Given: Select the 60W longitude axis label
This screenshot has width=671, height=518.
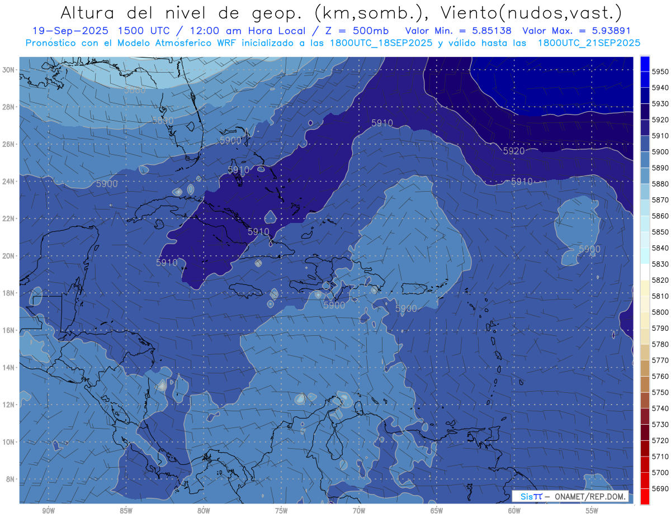Looking at the screenshot, I should click(514, 510).
